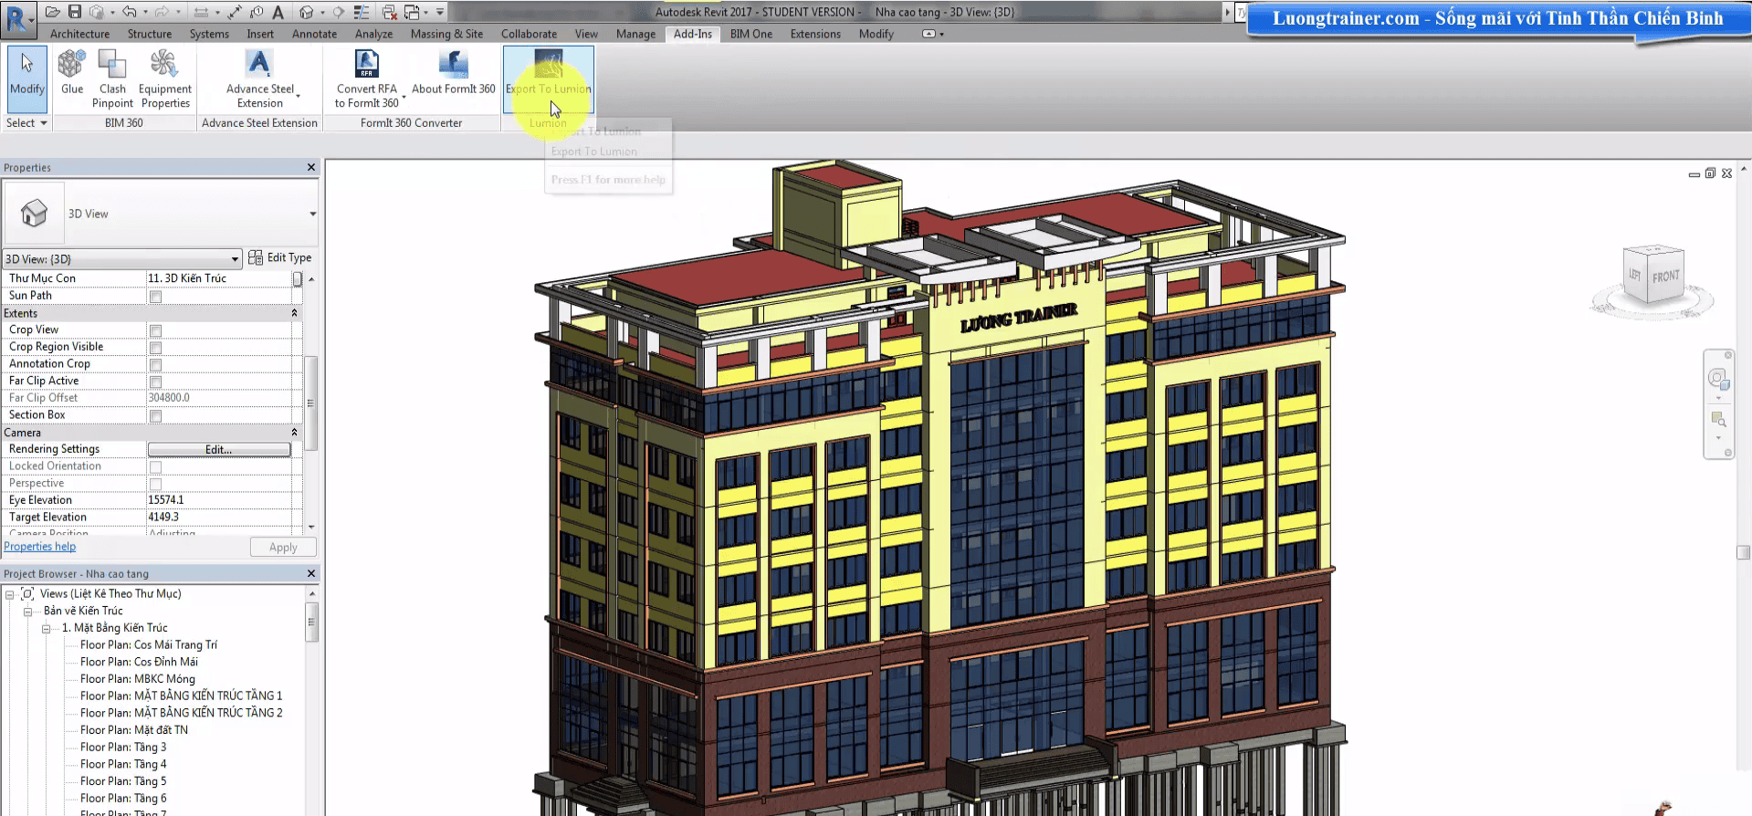Click the 3D view window's vertical scrollbar thumb

(1743, 552)
